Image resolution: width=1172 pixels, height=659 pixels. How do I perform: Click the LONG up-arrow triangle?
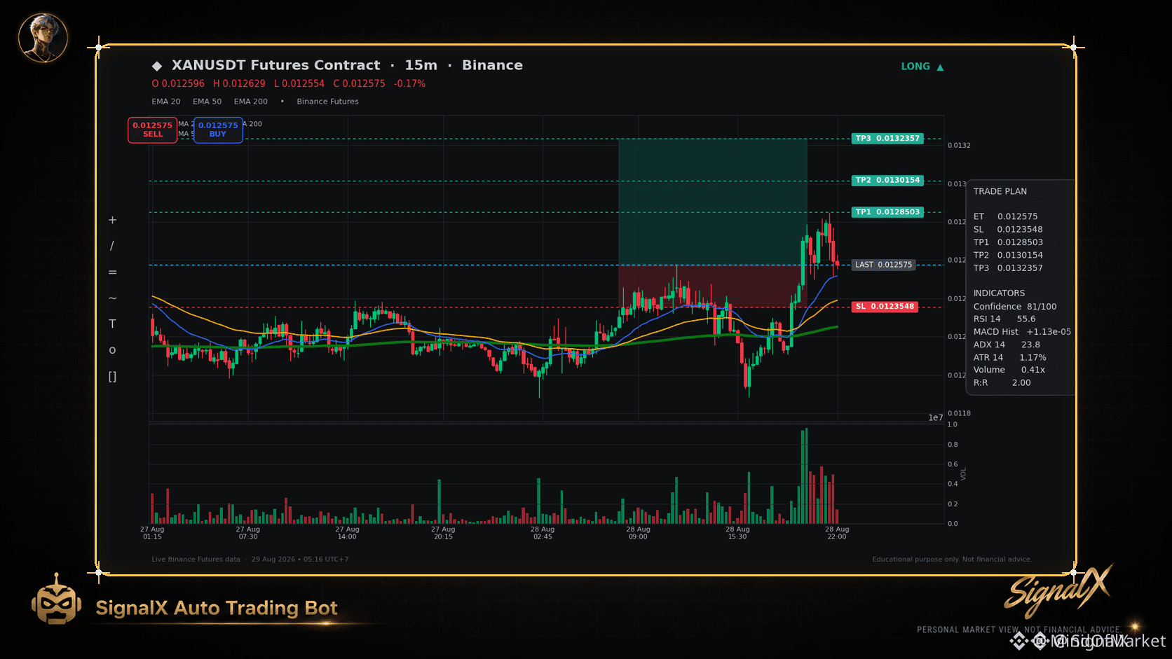pos(940,67)
